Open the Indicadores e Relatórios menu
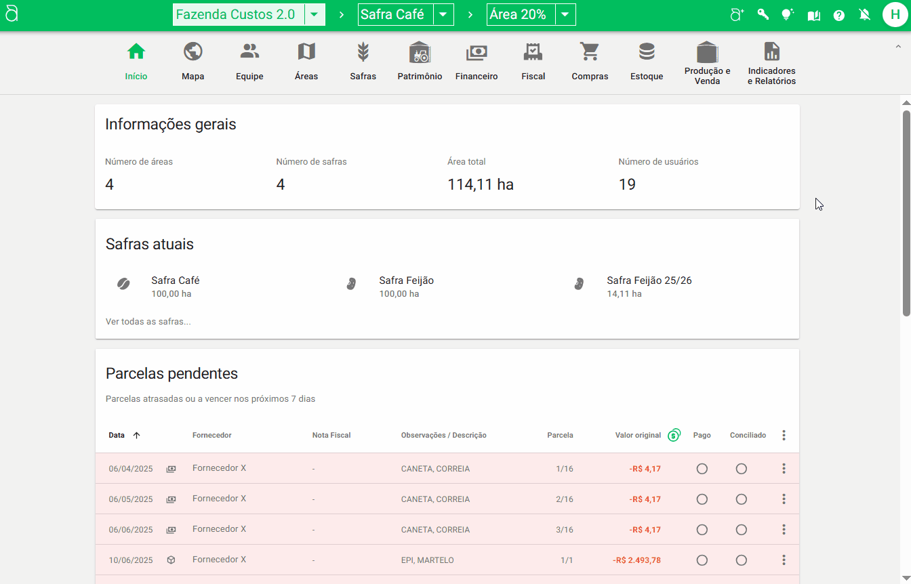The width and height of the screenshot is (911, 584). [x=771, y=61]
